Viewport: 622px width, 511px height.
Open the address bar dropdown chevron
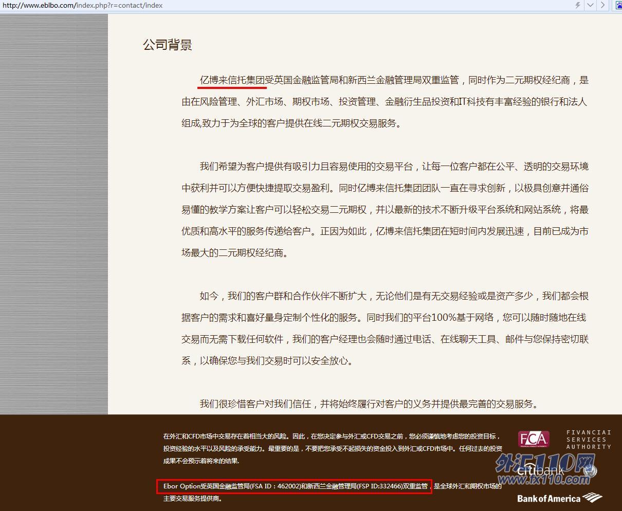point(590,6)
